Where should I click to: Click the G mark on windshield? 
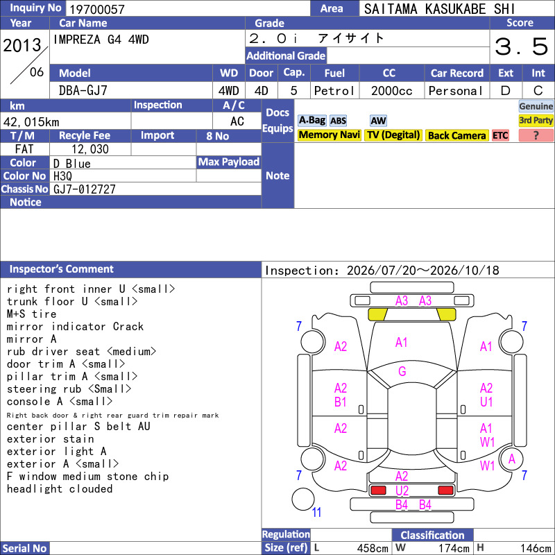point(402,371)
